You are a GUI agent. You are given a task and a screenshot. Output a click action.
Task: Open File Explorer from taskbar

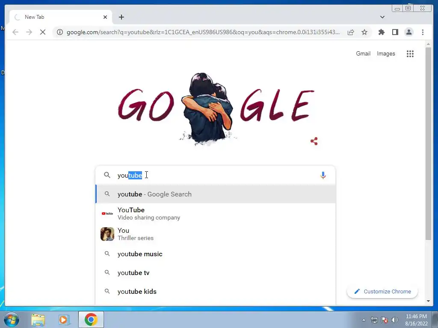click(38, 319)
